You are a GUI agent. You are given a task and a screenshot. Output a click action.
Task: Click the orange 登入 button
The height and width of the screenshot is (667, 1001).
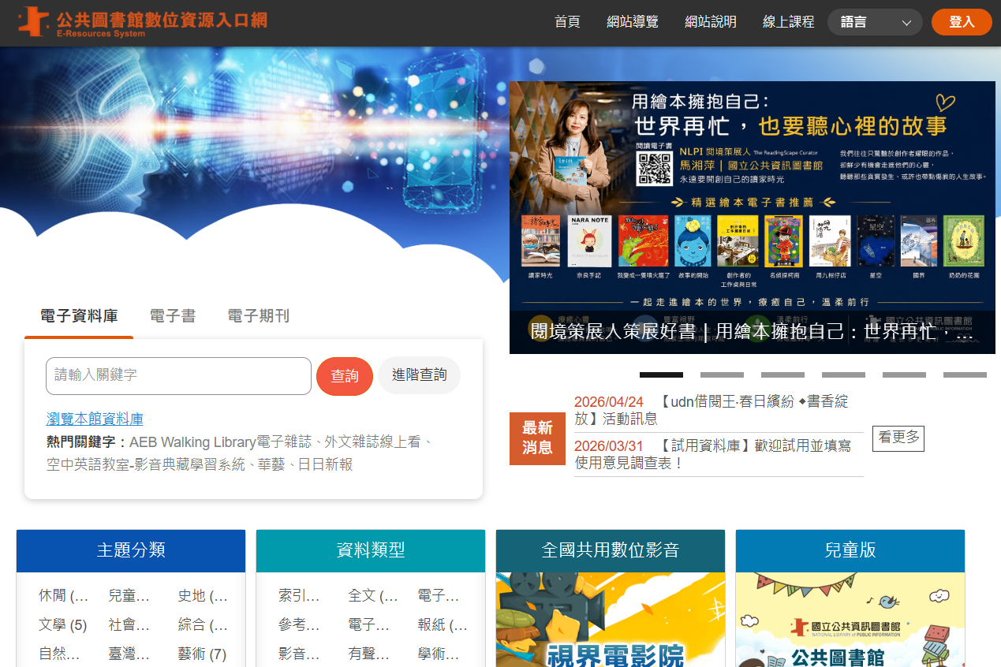pos(962,22)
